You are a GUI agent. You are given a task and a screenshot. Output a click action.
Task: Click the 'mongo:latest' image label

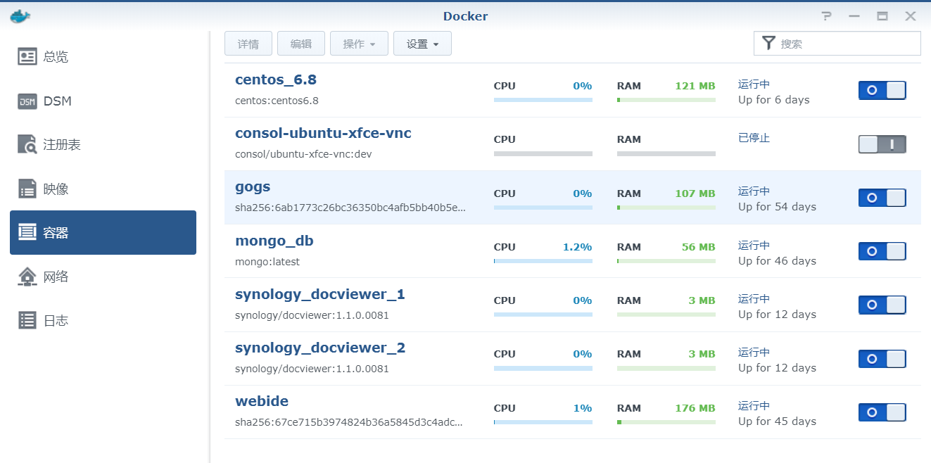[267, 262]
